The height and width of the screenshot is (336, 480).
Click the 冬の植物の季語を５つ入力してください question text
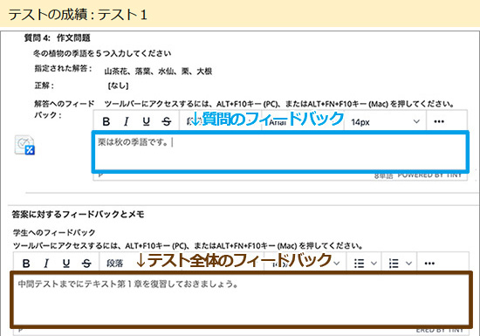102,53
